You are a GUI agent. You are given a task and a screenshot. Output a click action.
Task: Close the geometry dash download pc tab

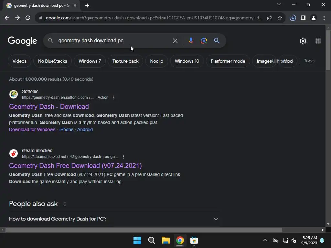[x=75, y=5]
